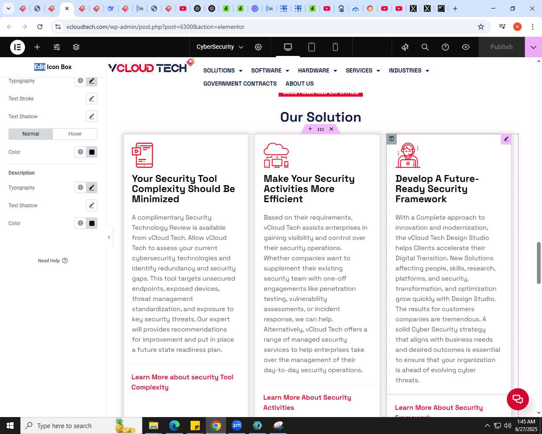Select the cloud network devices icon
The height and width of the screenshot is (434, 542).
tap(276, 155)
